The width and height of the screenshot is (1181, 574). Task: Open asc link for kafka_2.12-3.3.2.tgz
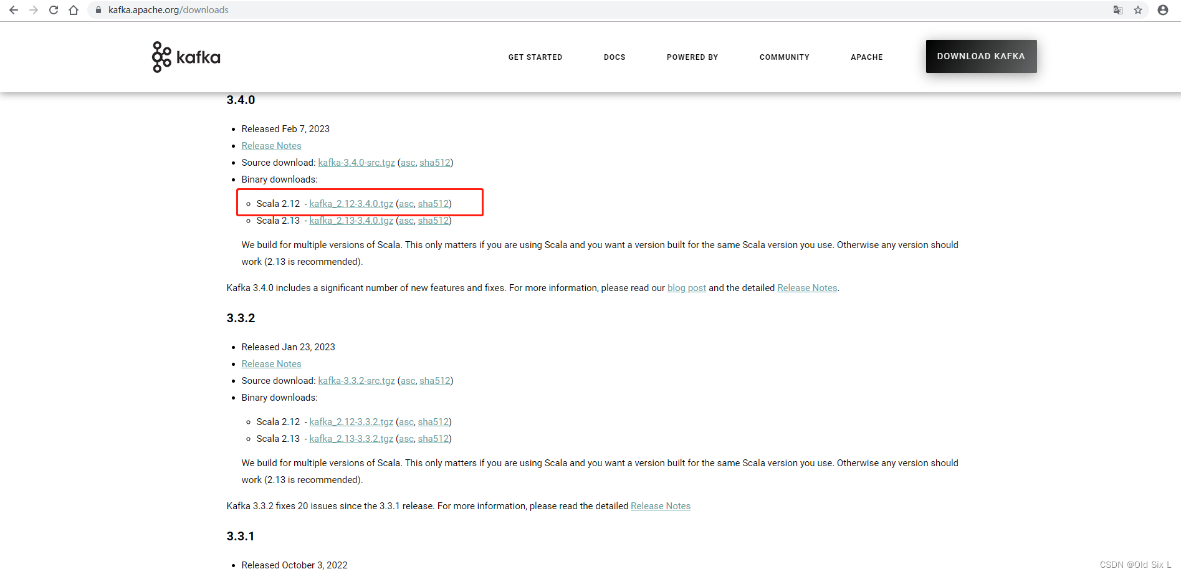406,422
